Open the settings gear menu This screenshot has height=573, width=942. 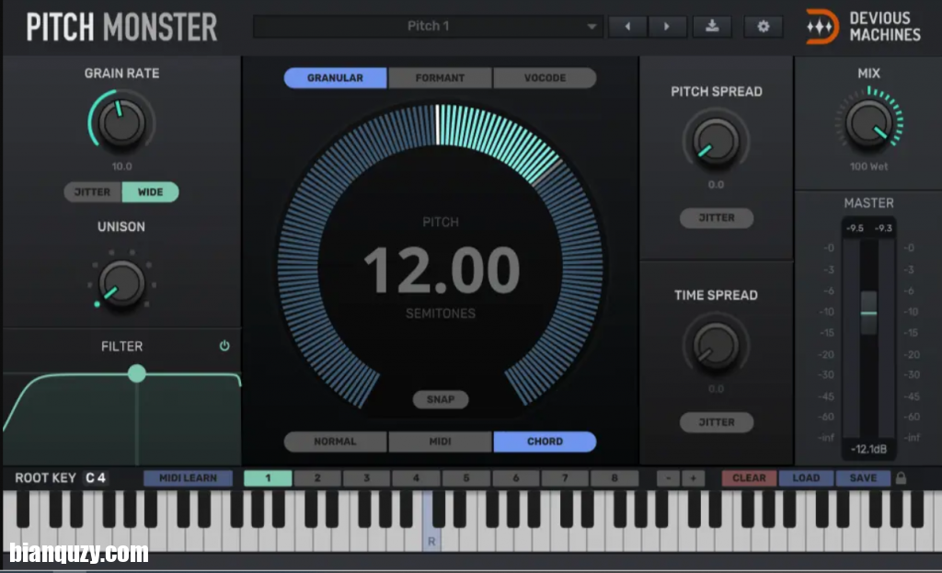(x=763, y=27)
